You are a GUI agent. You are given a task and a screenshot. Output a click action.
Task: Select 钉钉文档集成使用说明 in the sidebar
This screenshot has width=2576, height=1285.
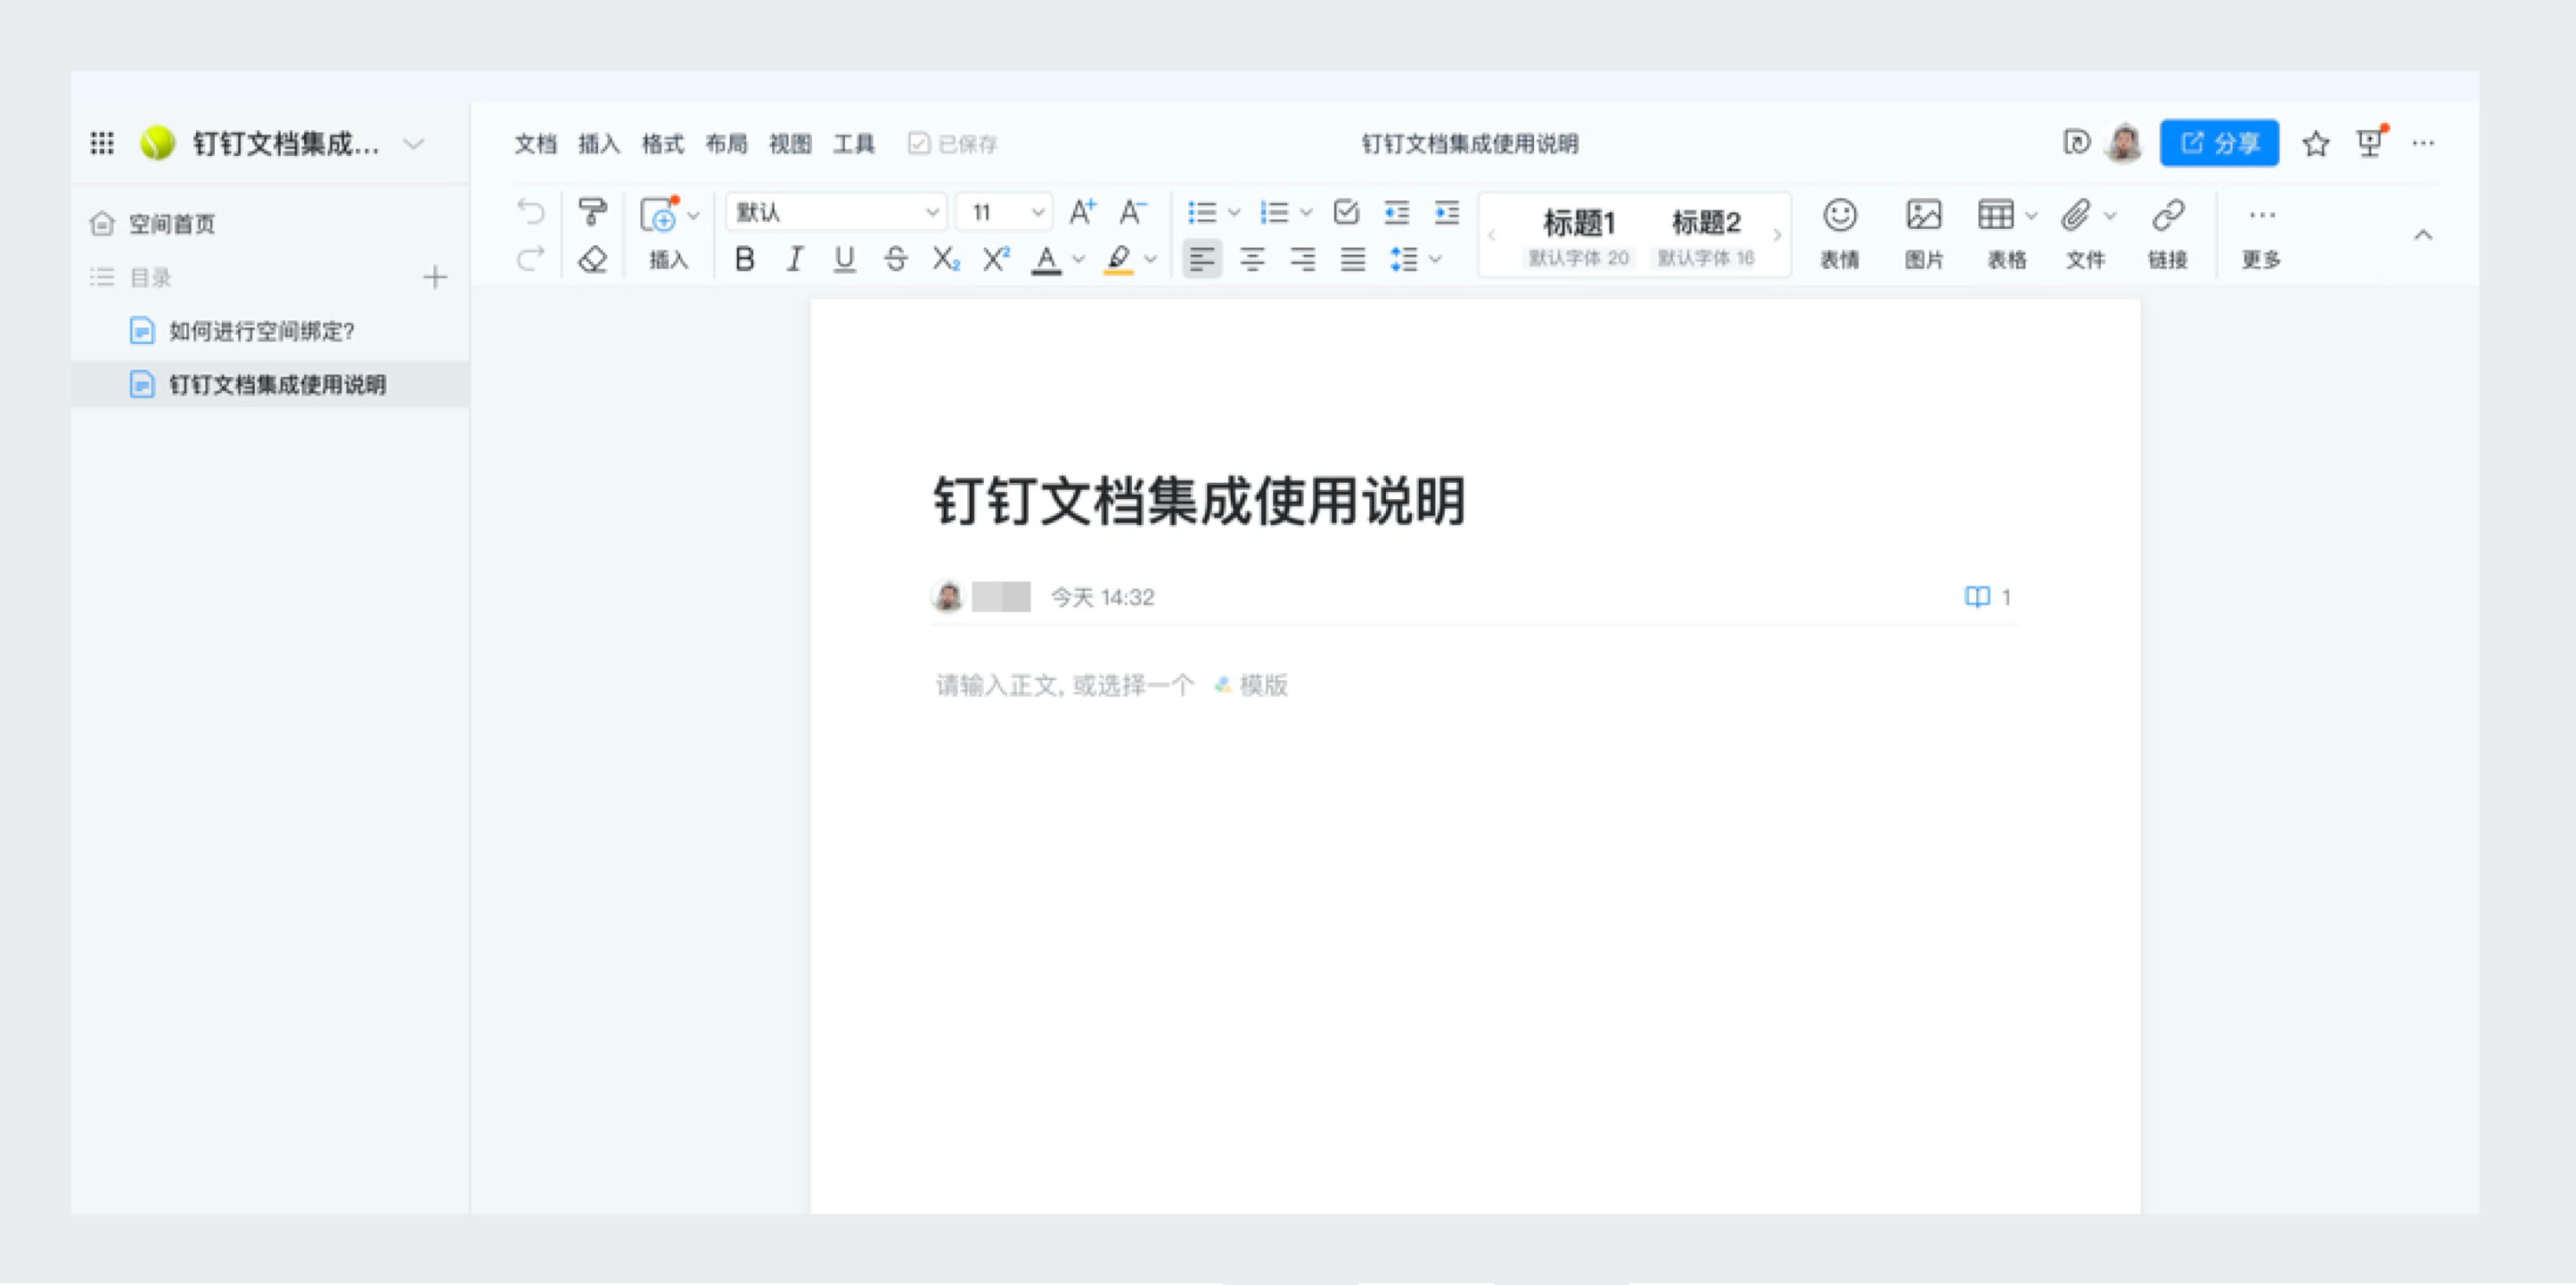(270, 384)
